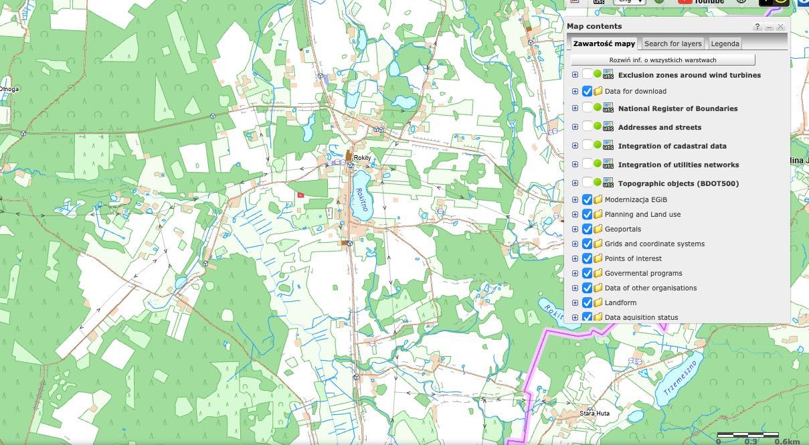Expand the Data for download group
The image size is (809, 445).
coord(575,91)
